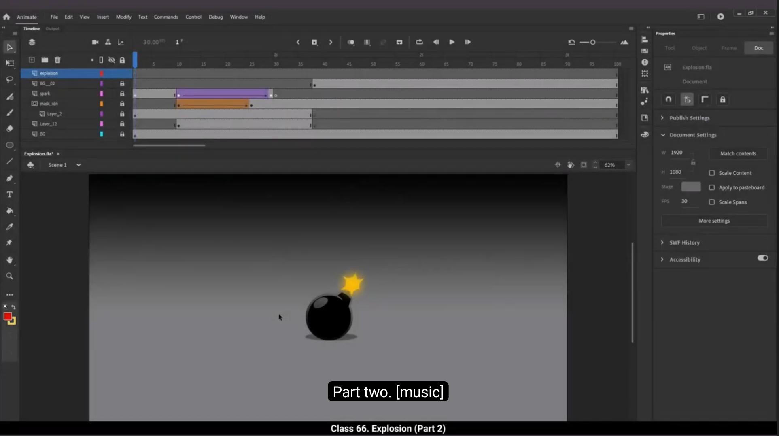
Task: Open the Test Movie play button
Action: [721, 17]
